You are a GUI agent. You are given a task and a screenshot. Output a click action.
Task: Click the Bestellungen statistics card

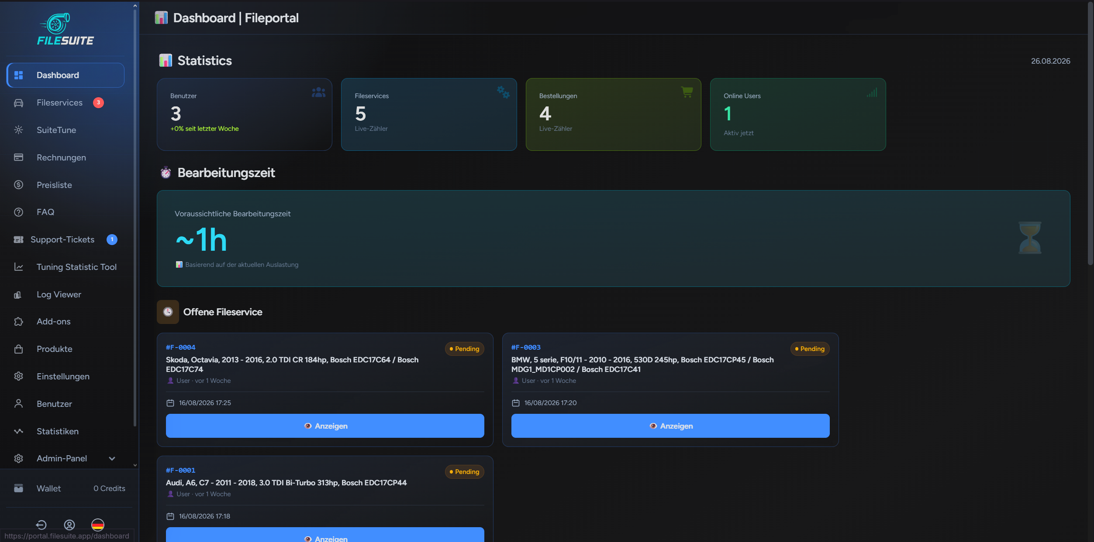(613, 114)
